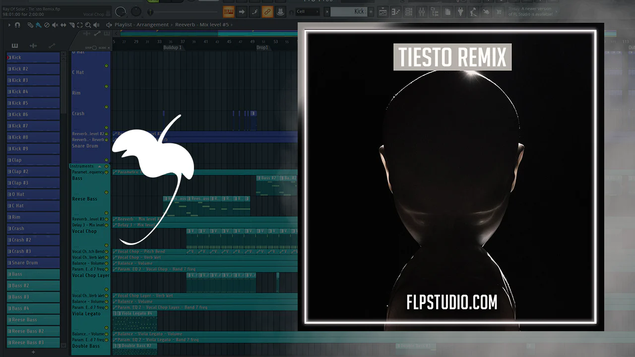
Task: Toggle mute on C Hat track
Action: point(106,86)
